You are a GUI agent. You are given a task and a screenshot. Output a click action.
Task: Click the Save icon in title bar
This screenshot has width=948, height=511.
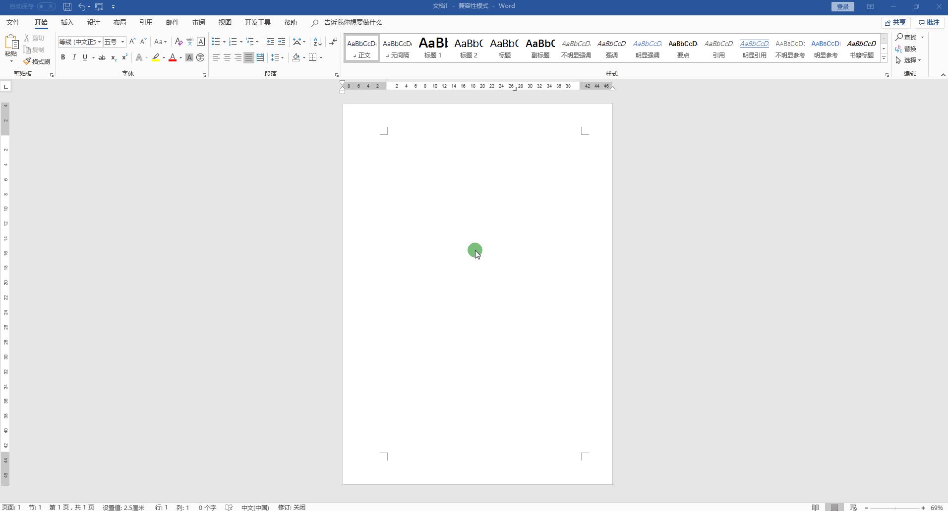(67, 6)
